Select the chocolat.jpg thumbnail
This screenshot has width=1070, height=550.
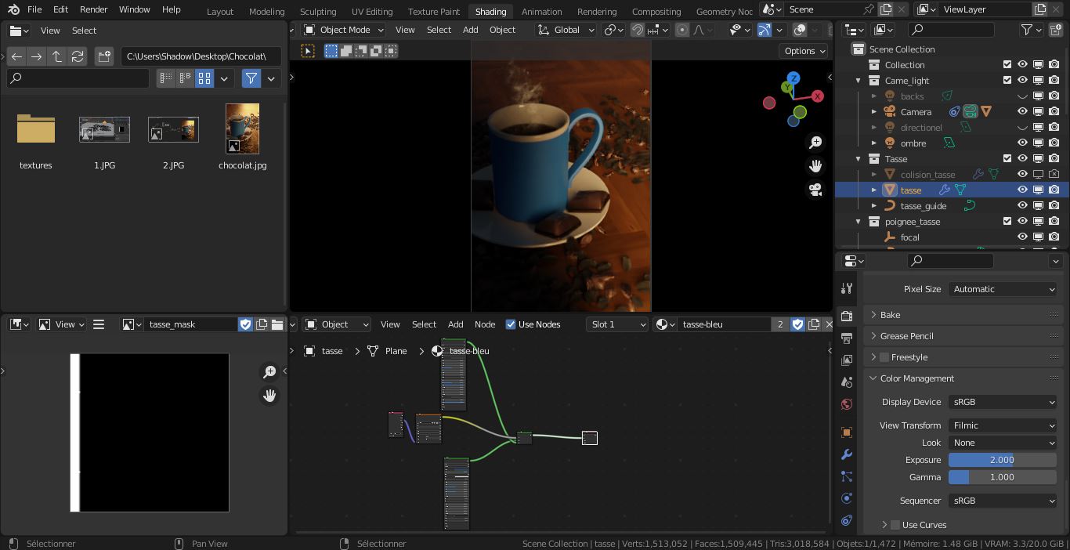(x=242, y=129)
